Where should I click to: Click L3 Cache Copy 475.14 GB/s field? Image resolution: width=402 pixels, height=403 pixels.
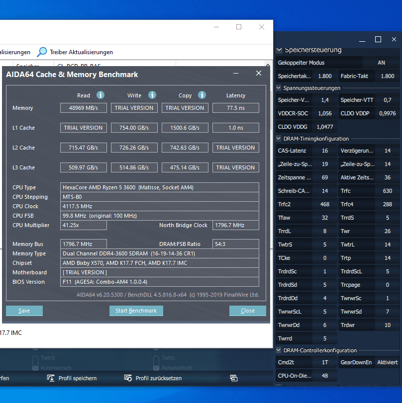coord(185,167)
